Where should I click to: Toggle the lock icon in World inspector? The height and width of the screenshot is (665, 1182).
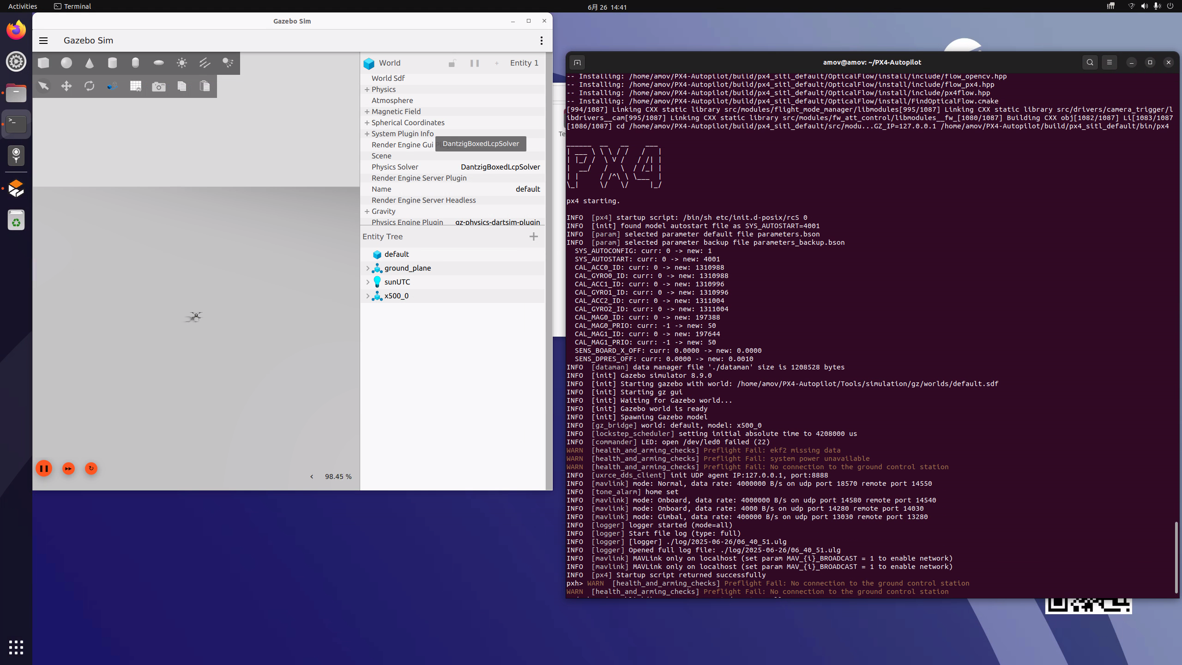pos(452,63)
